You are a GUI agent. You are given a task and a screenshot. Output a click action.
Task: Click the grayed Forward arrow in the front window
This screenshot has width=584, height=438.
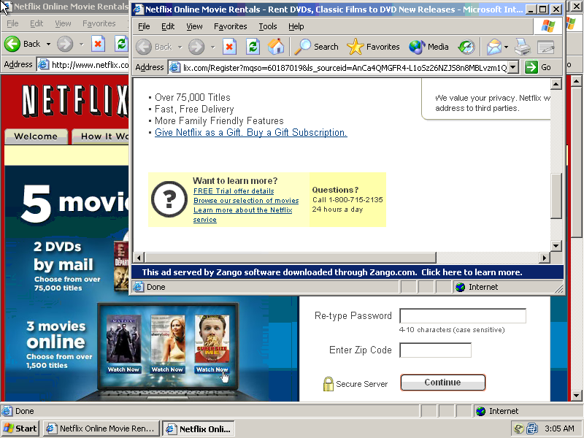point(196,47)
